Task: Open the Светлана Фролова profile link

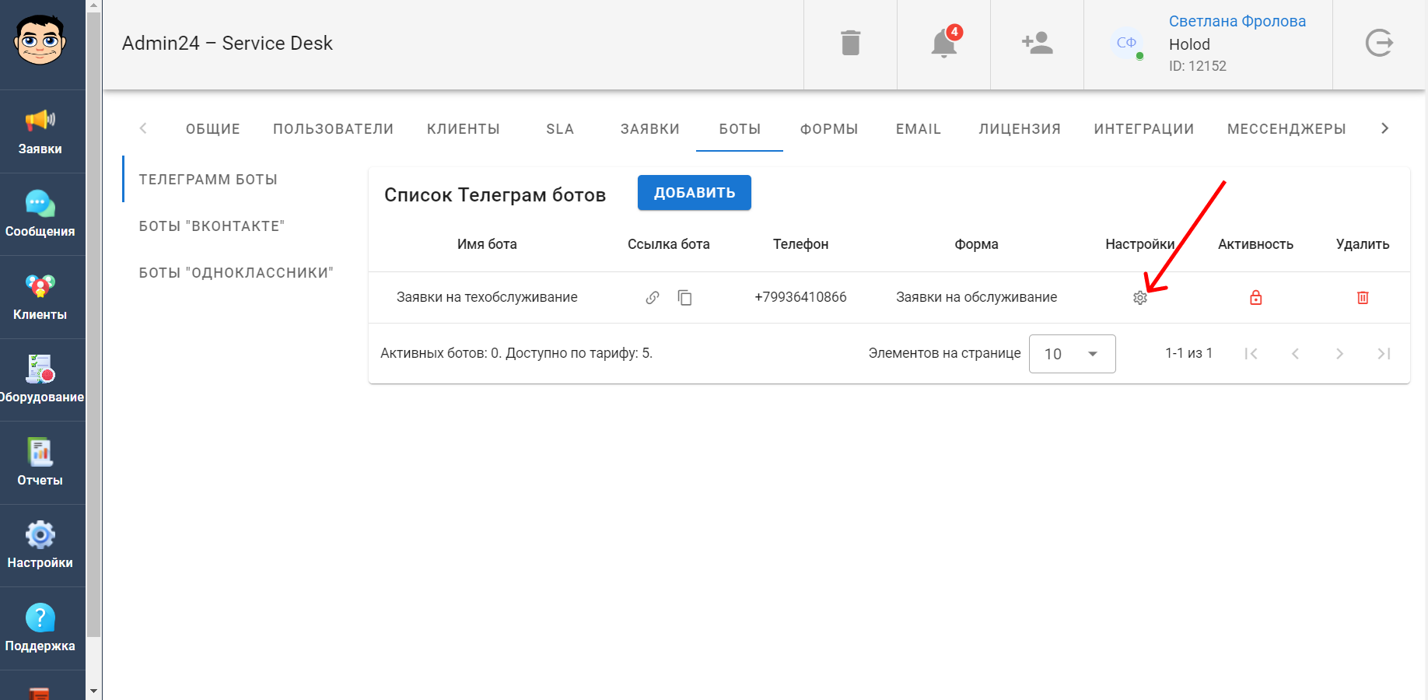Action: [x=1237, y=21]
